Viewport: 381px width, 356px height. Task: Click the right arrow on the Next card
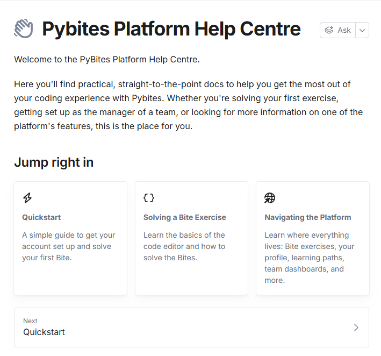[x=356, y=327]
